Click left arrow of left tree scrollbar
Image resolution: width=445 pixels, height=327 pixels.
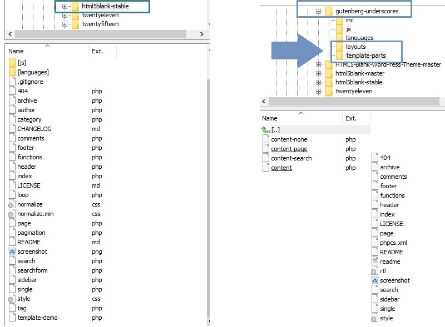10,34
